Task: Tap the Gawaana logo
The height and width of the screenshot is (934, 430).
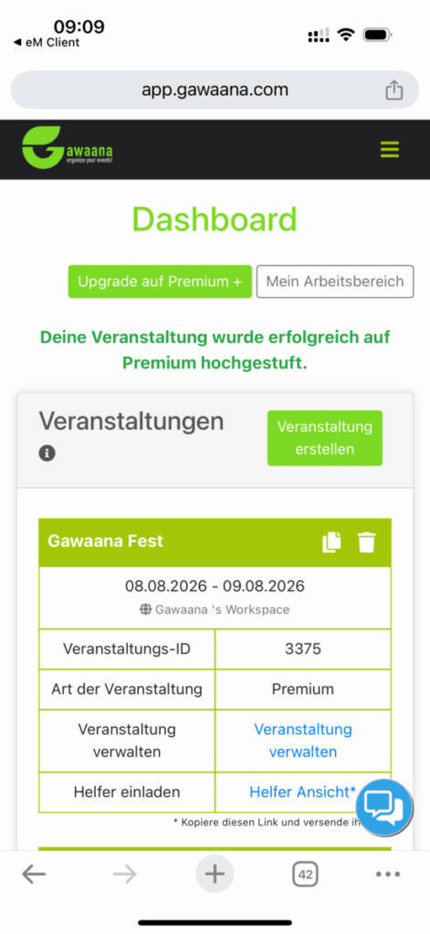Action: [x=68, y=148]
